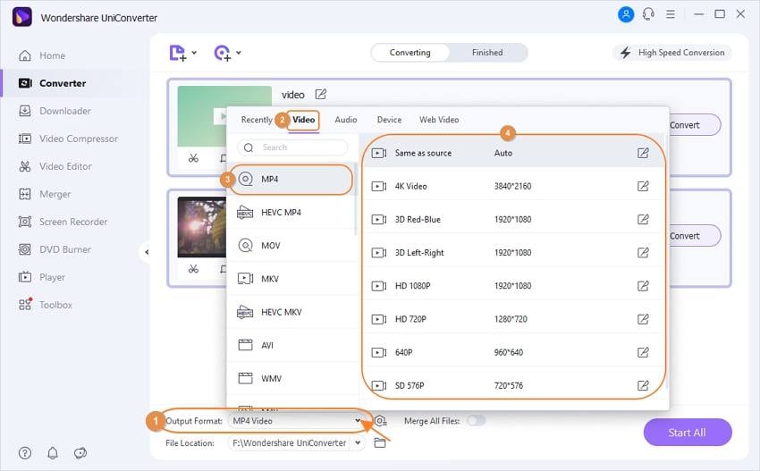
Task: Toggle High Speed Conversion
Action: coord(671,53)
